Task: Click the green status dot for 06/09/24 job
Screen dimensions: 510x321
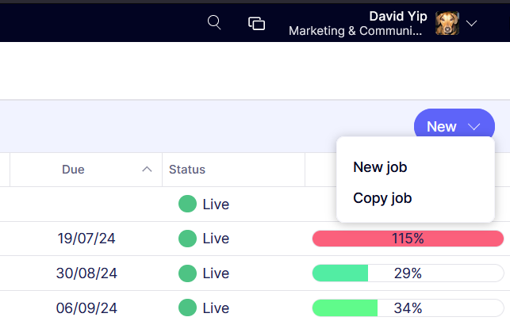Action: pyautogui.click(x=187, y=308)
